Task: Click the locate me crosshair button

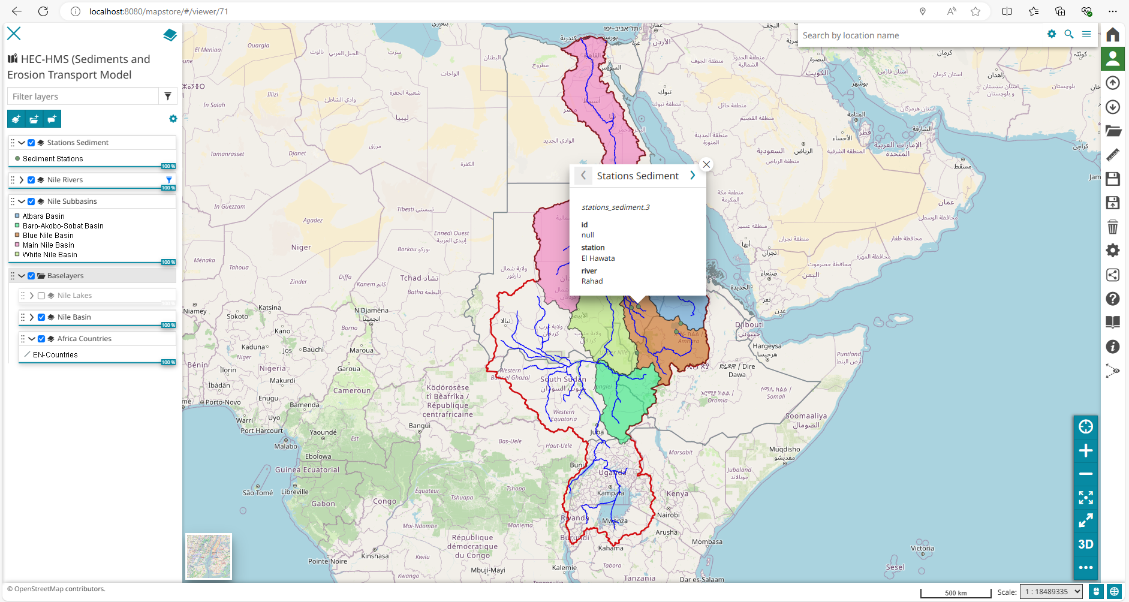Action: pyautogui.click(x=1086, y=427)
